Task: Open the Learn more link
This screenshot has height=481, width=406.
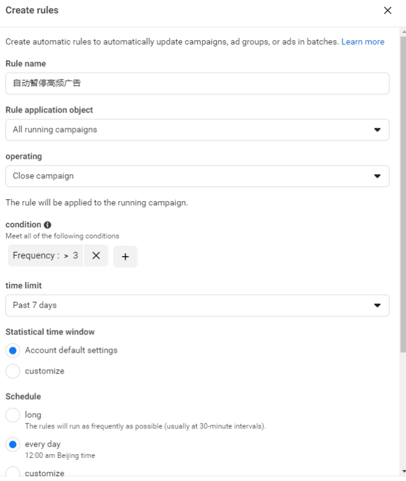Action: [363, 42]
